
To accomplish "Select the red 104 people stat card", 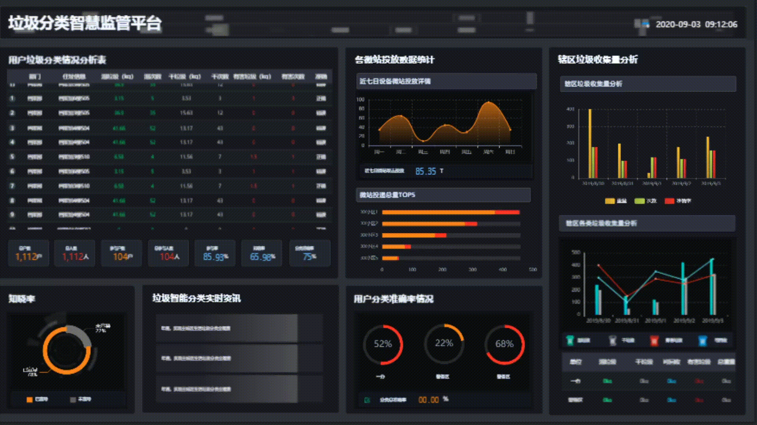I will (169, 253).
